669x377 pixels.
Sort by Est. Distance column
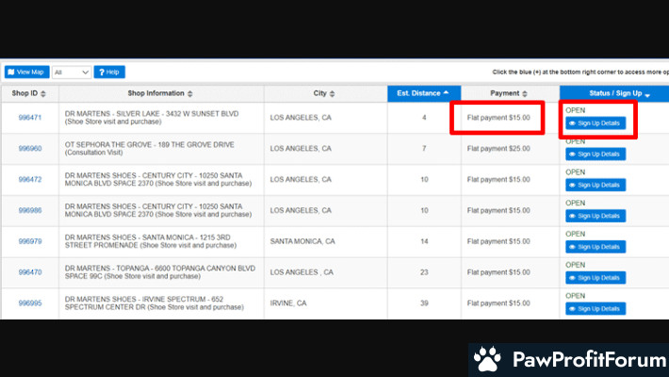pyautogui.click(x=424, y=93)
